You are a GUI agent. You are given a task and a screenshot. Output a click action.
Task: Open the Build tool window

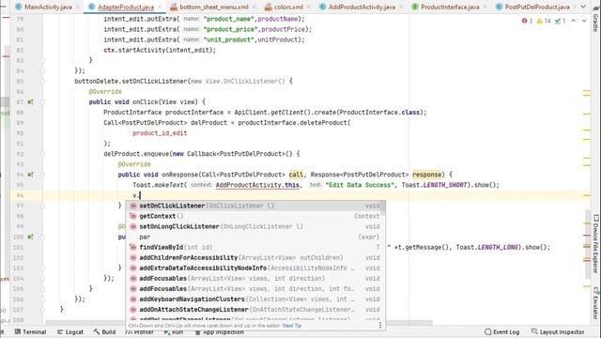(x=104, y=331)
